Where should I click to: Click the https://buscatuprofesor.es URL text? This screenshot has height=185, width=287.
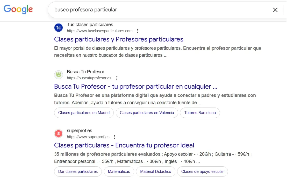pyautogui.click(x=89, y=78)
